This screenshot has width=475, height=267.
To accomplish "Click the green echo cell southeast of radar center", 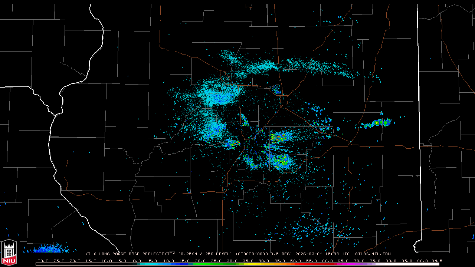I will point(280,161).
